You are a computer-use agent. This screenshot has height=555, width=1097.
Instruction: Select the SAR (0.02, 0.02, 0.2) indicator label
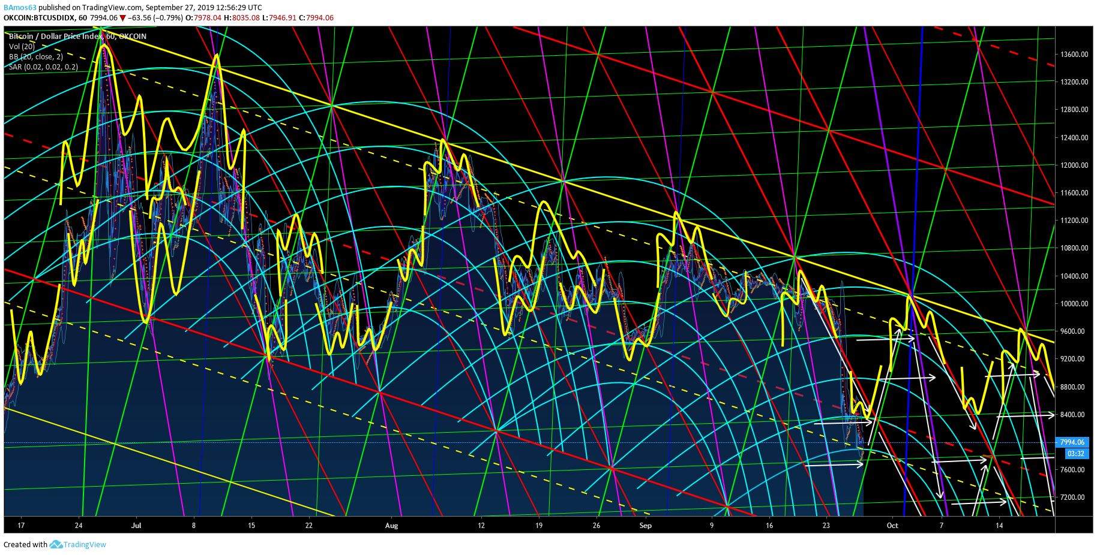click(x=43, y=67)
